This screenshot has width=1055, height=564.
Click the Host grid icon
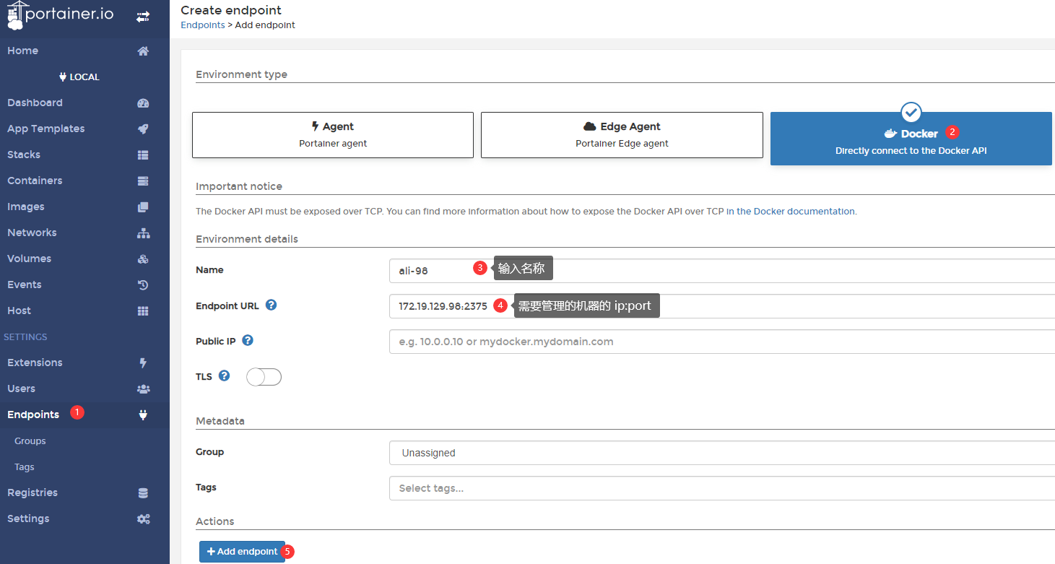coord(143,311)
